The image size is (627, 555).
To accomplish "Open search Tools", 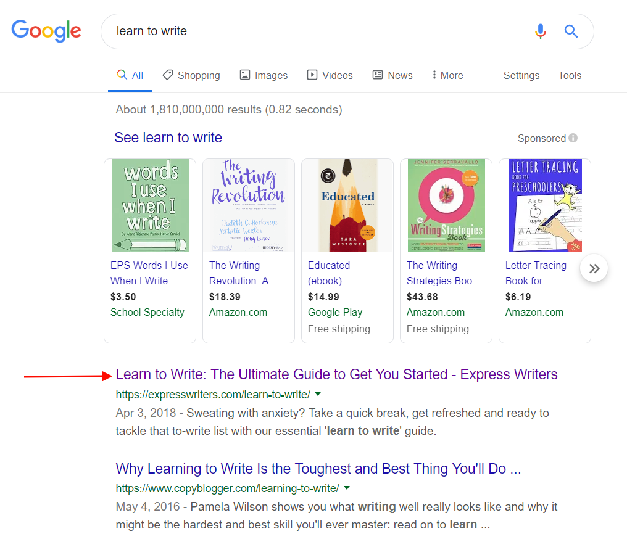I will click(x=570, y=75).
